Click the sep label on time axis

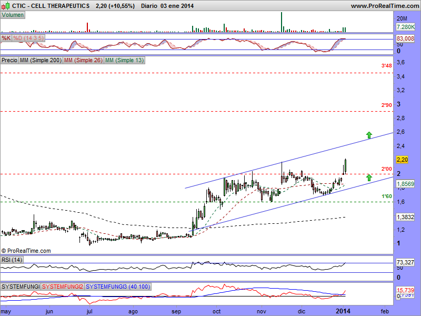point(176,311)
